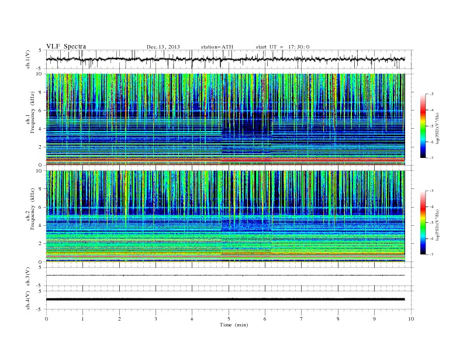
Task: Select the ch.3(V) axis label
Action: coord(28,277)
